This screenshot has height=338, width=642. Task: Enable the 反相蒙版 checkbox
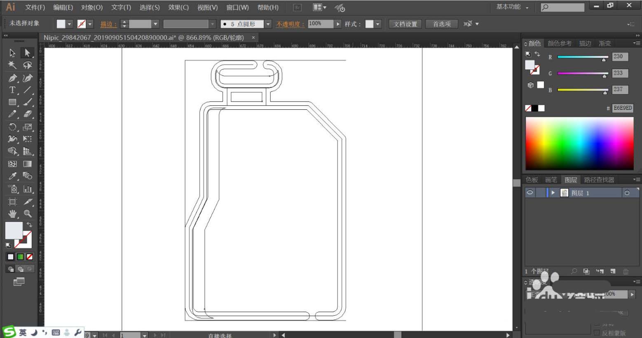click(597, 333)
